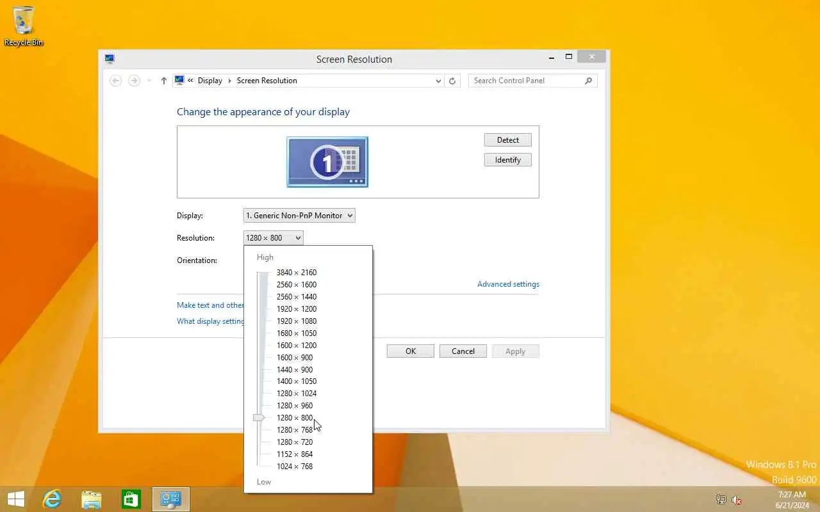Open the Start button on taskbar
The height and width of the screenshot is (512, 820).
(15, 499)
